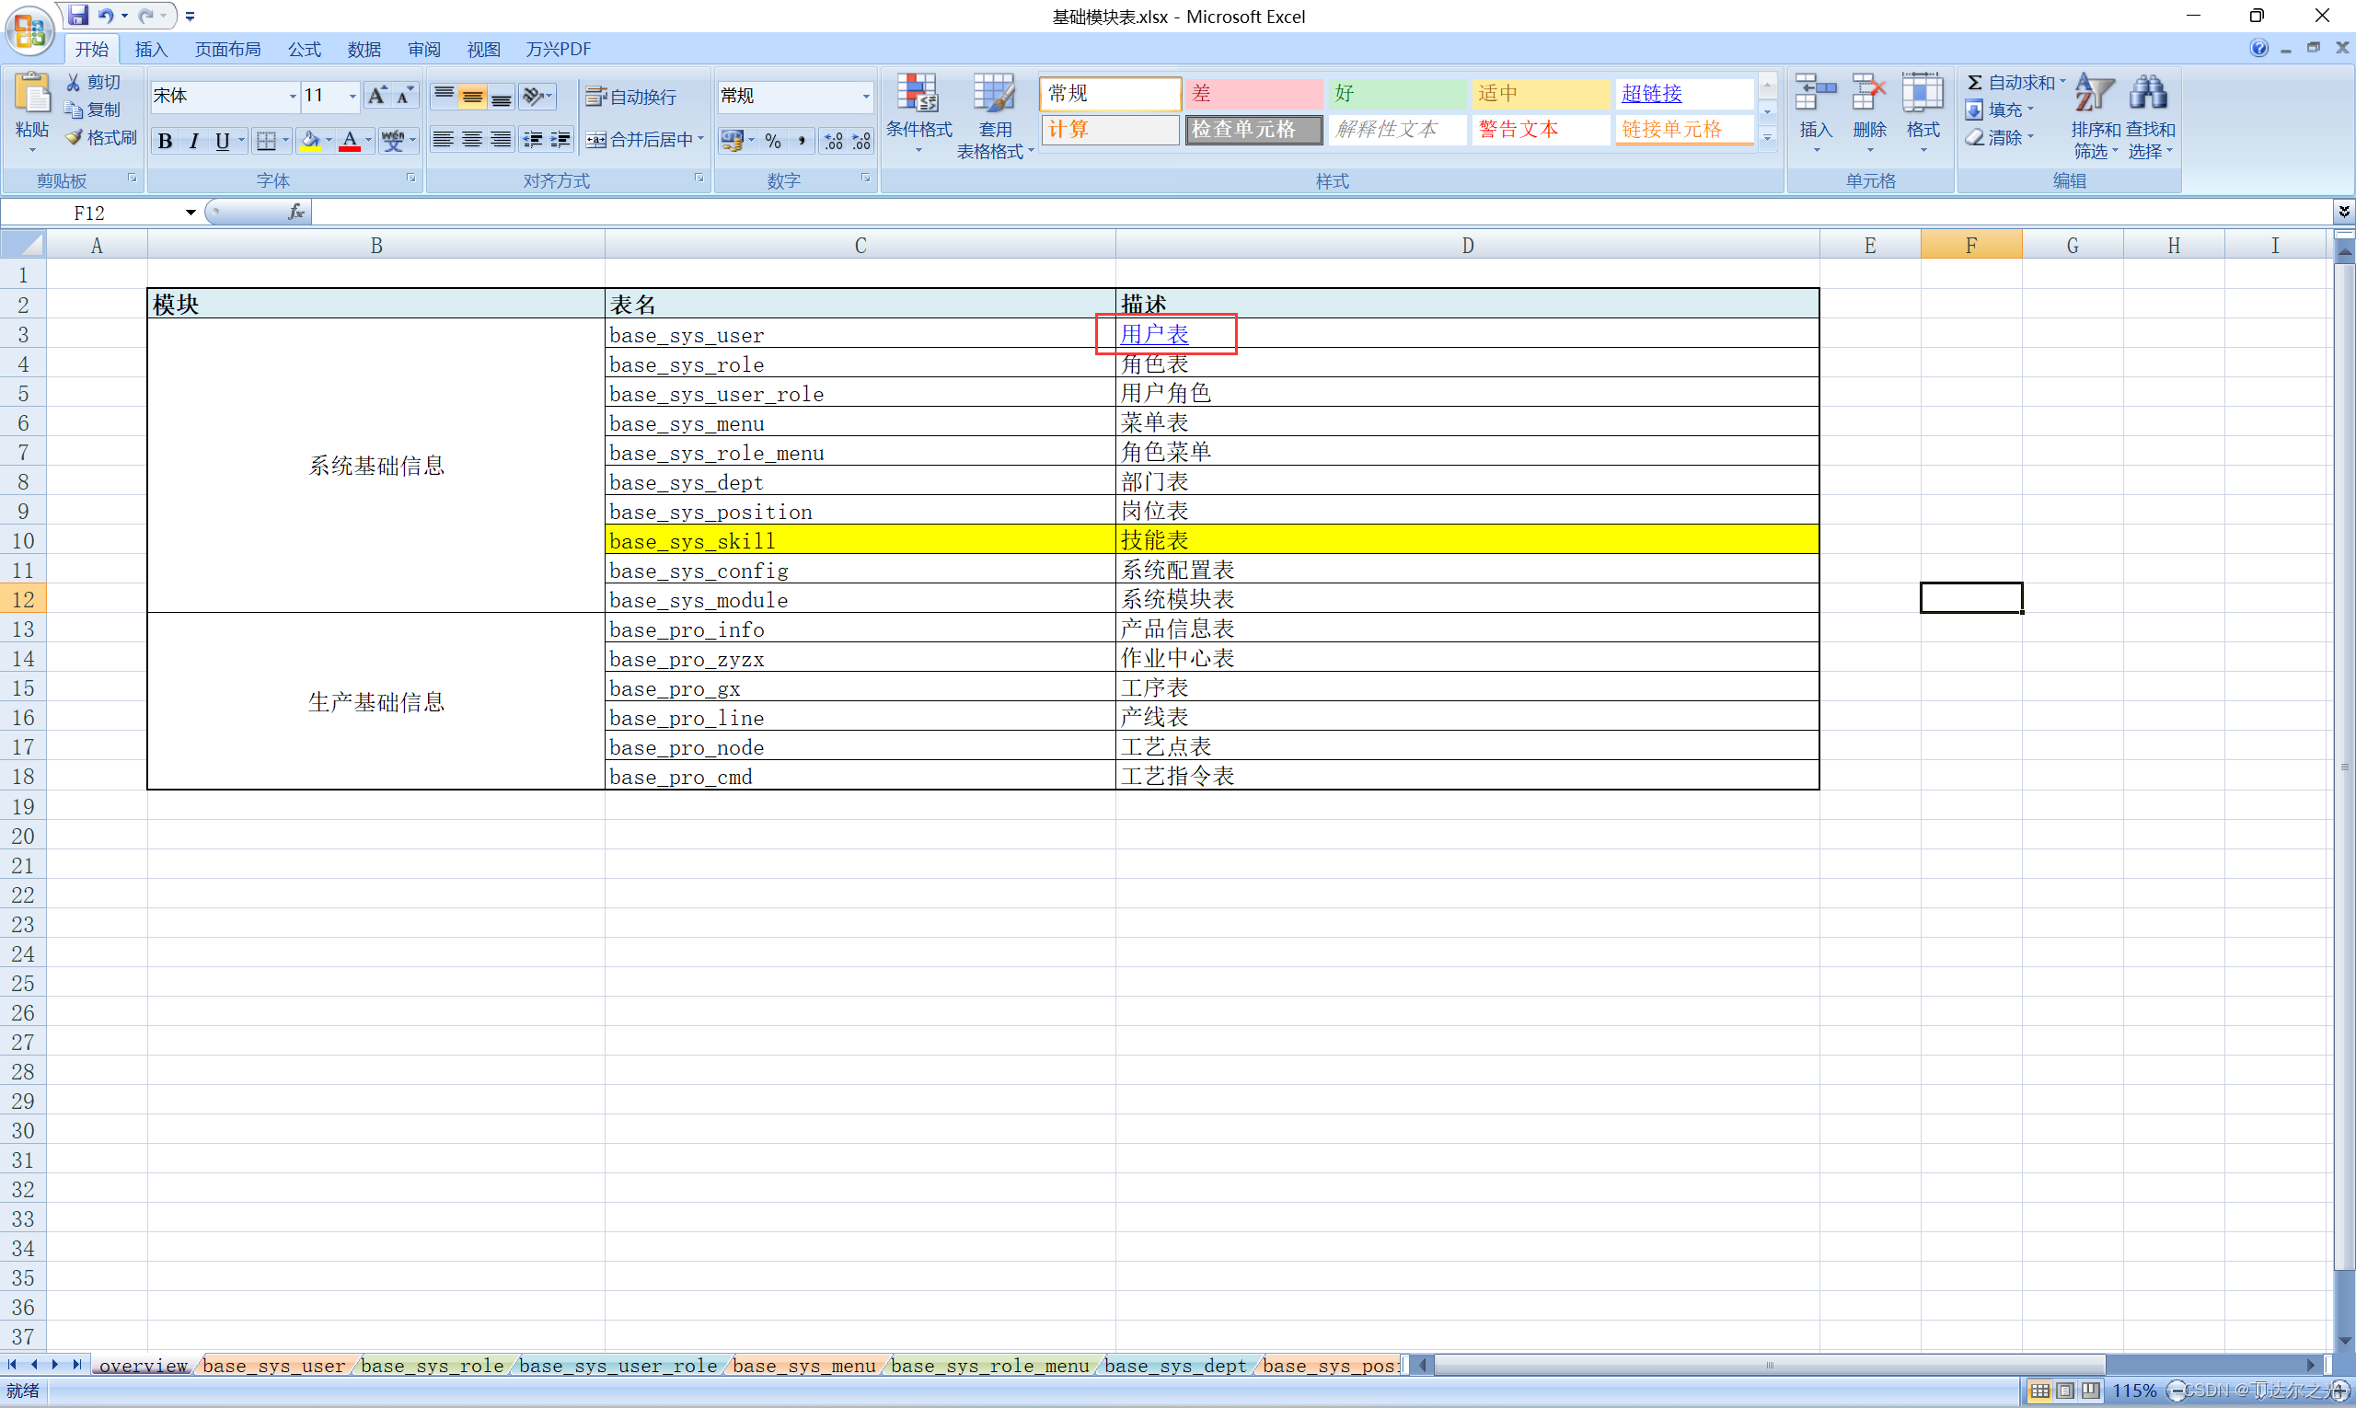Open the number format dropdown (常规)
The image size is (2356, 1408).
point(865,96)
